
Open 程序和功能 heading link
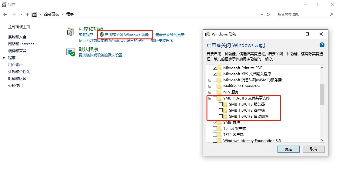[x=91, y=29]
